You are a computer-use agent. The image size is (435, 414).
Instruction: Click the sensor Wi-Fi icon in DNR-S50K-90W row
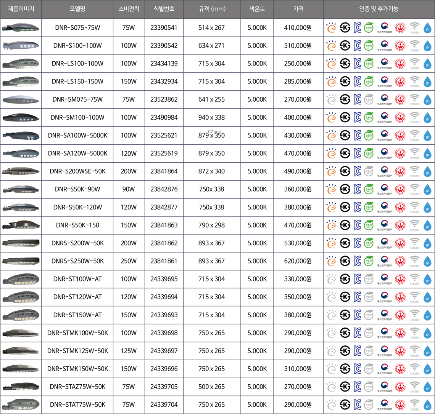(x=414, y=189)
